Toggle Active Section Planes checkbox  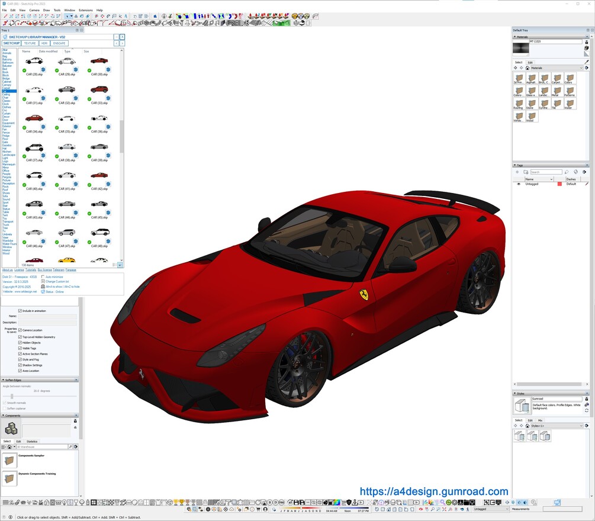(20, 353)
